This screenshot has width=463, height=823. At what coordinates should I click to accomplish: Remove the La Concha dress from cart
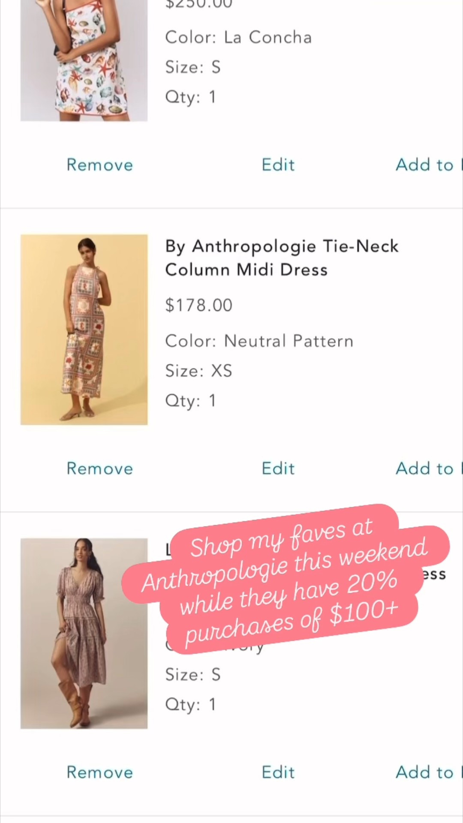coord(99,165)
